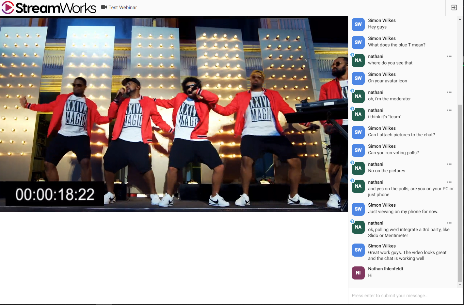The image size is (464, 305).
Task: Open options for message "where do you see that"
Action: (x=449, y=56)
